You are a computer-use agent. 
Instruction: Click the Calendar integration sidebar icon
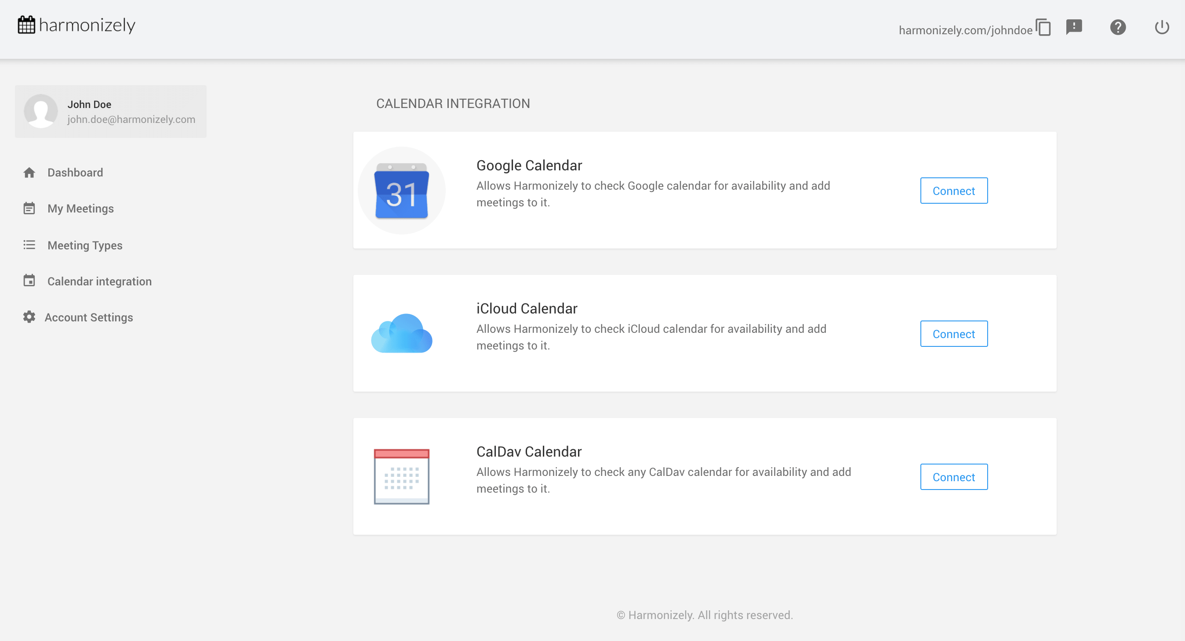29,280
